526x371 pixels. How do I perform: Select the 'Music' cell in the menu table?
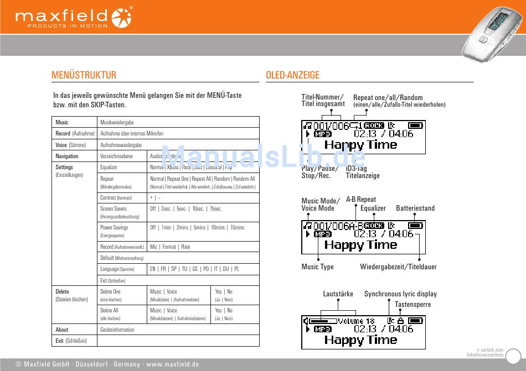pos(75,122)
